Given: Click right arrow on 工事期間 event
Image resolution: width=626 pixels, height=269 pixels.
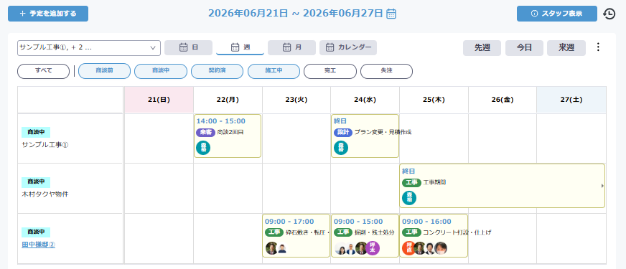Looking at the screenshot, I should 602,186.
